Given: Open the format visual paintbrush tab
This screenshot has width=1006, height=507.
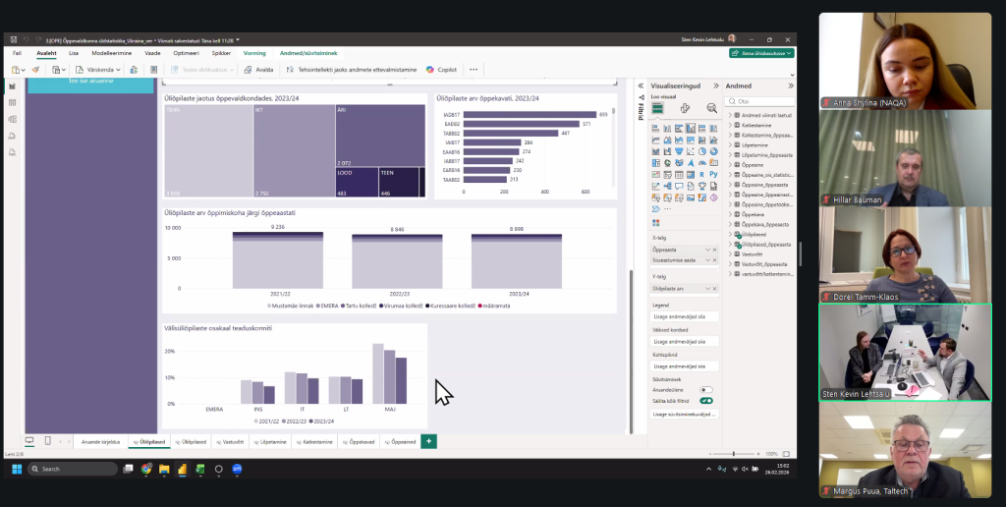Looking at the screenshot, I should point(685,108).
